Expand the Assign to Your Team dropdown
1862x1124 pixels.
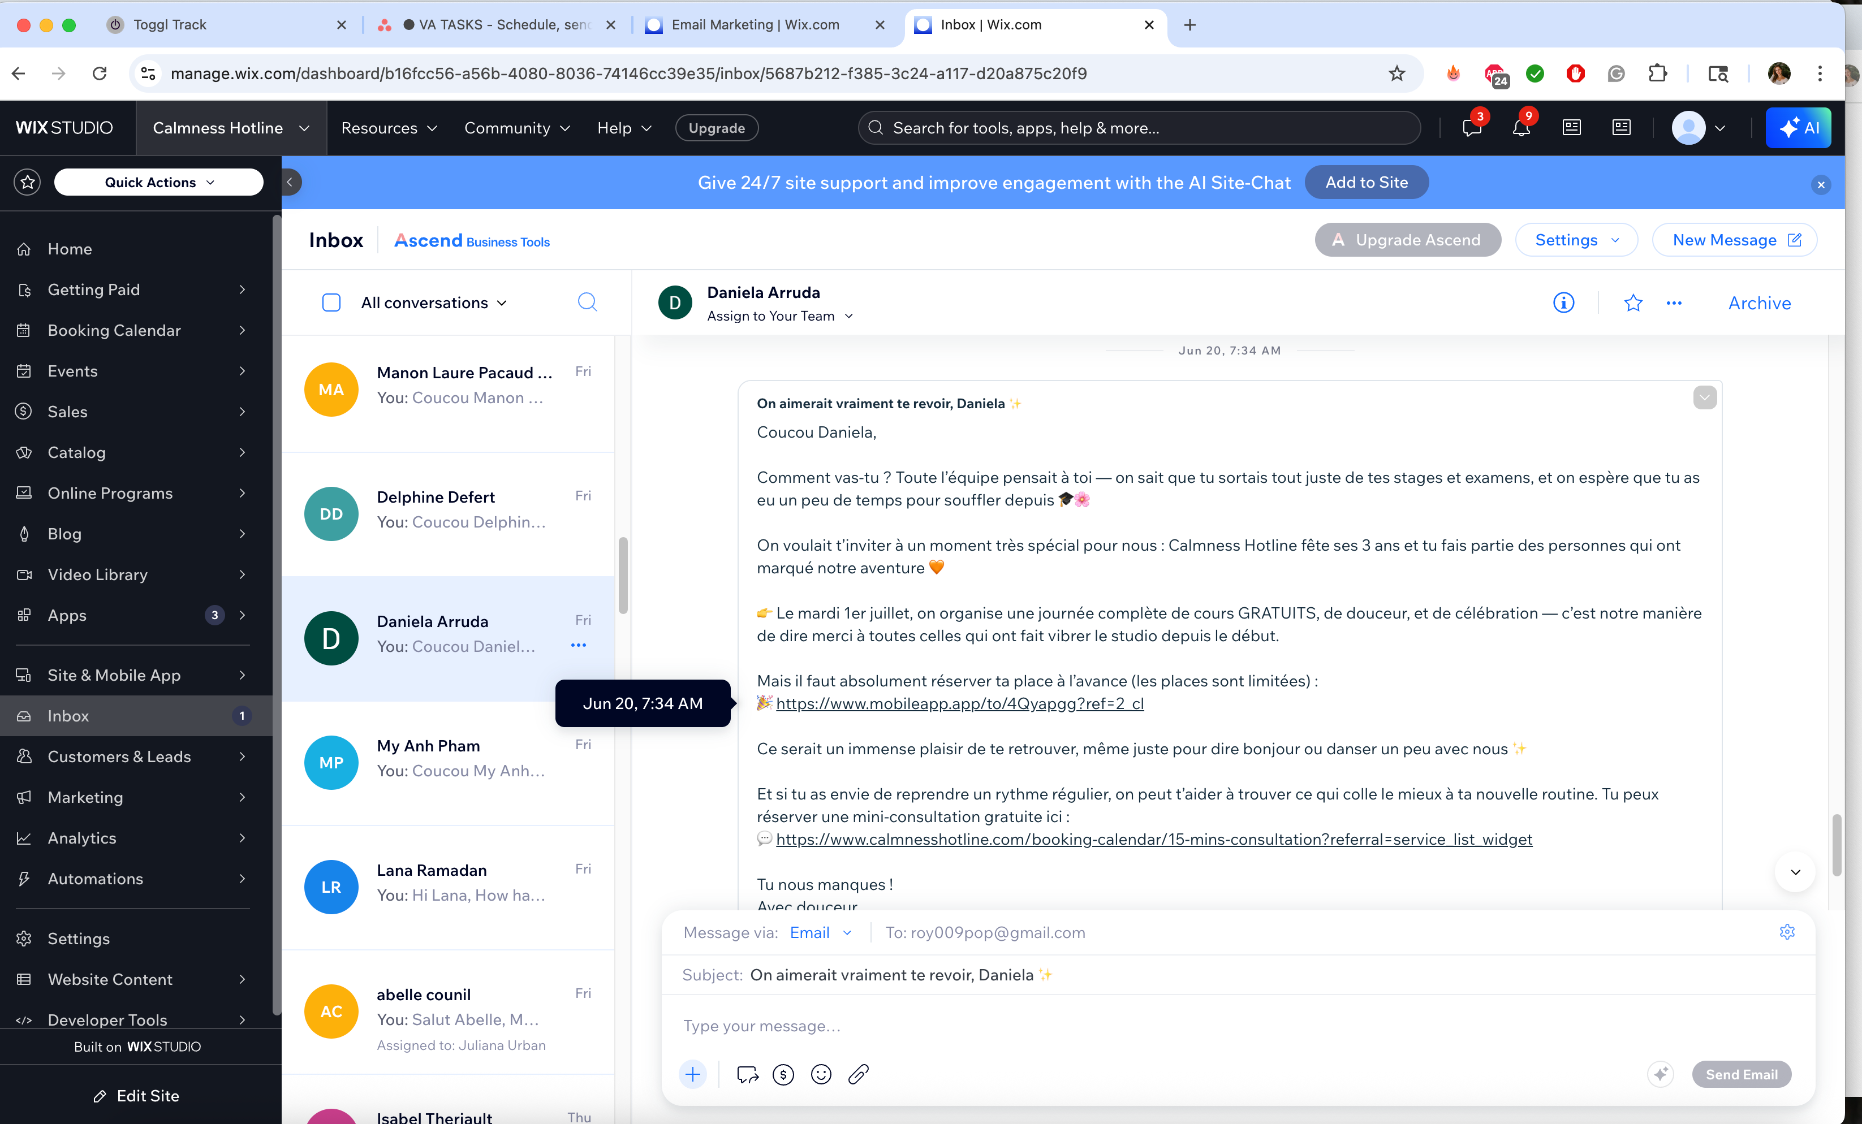(x=780, y=315)
